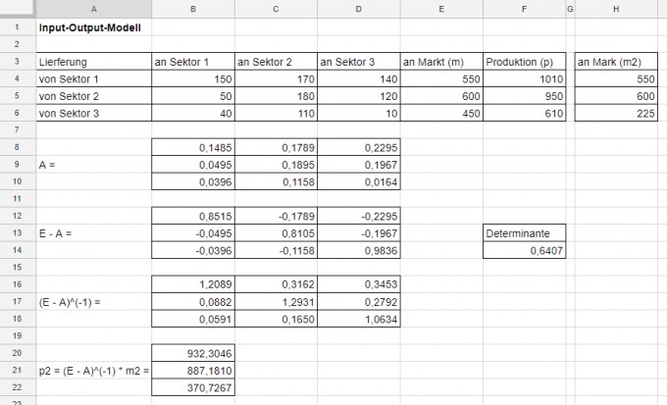Select inverse matrix value 1,2089

[193, 284]
